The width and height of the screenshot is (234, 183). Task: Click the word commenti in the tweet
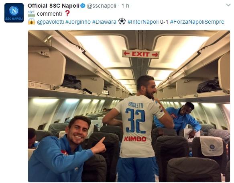point(49,14)
